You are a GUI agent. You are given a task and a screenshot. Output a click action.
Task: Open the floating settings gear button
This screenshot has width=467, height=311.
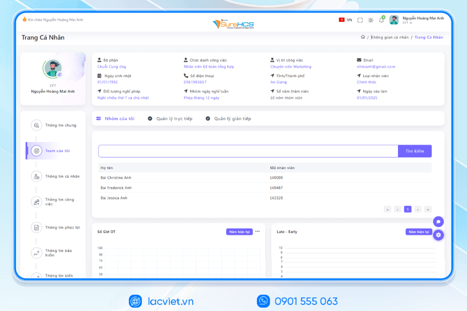[x=438, y=235]
